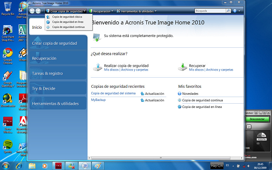Click the Realizar copia de seguridad icon
272x170 pixels.
pyautogui.click(x=97, y=67)
